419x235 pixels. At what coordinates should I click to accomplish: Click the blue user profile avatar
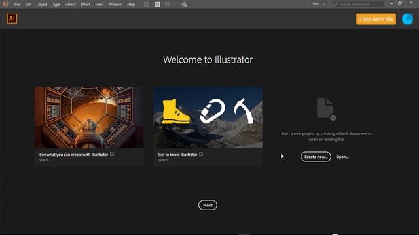coord(407,19)
